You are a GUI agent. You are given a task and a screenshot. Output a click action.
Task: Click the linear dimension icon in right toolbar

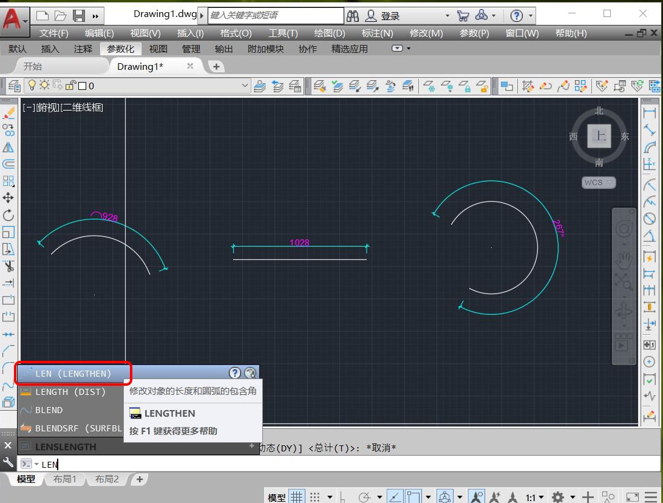tap(649, 112)
